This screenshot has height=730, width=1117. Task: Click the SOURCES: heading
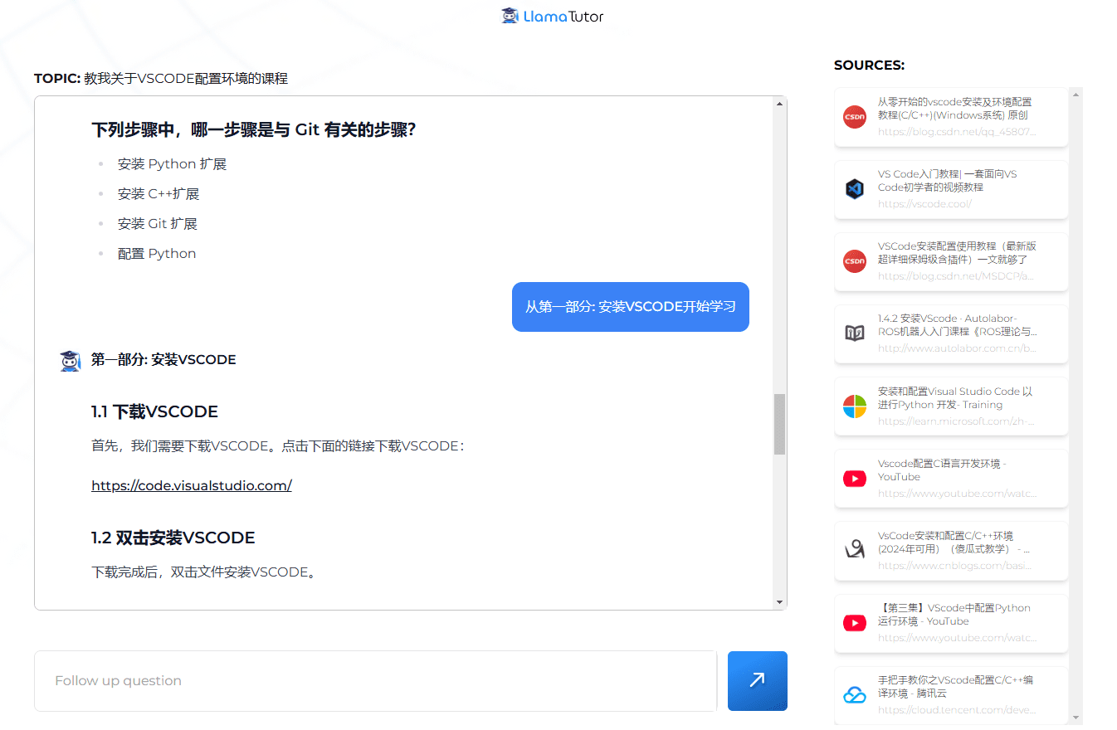tap(869, 65)
